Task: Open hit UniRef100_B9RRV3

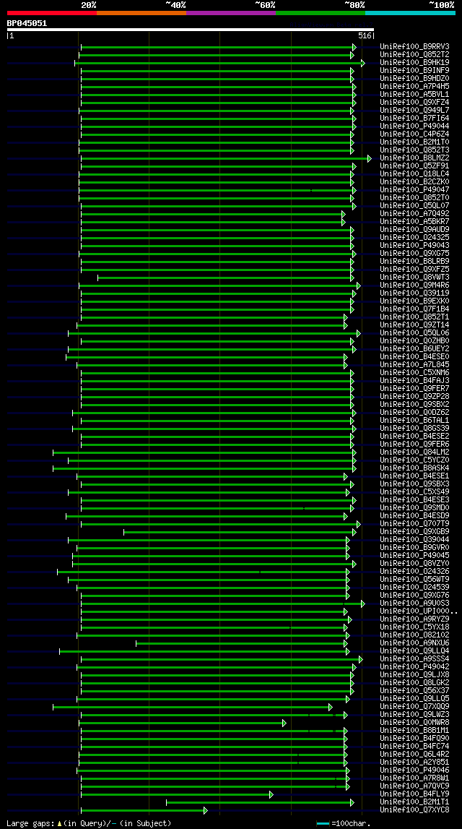Action: pos(414,46)
